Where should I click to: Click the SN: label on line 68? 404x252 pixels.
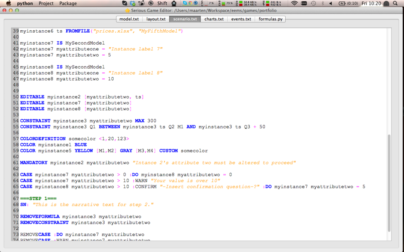[x=24, y=204]
